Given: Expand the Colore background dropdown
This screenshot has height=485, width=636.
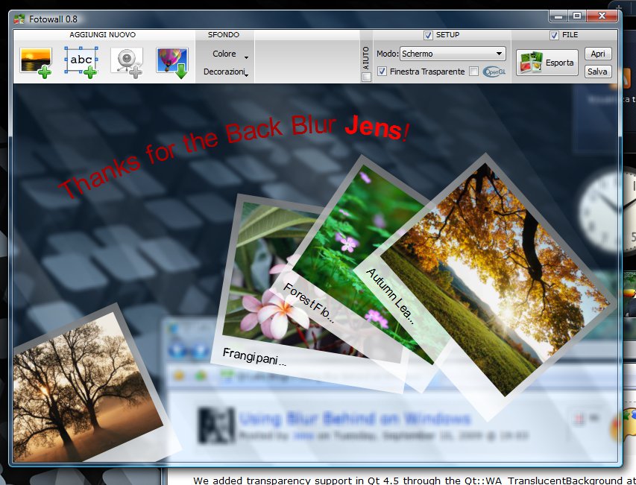Looking at the screenshot, I should pyautogui.click(x=229, y=54).
